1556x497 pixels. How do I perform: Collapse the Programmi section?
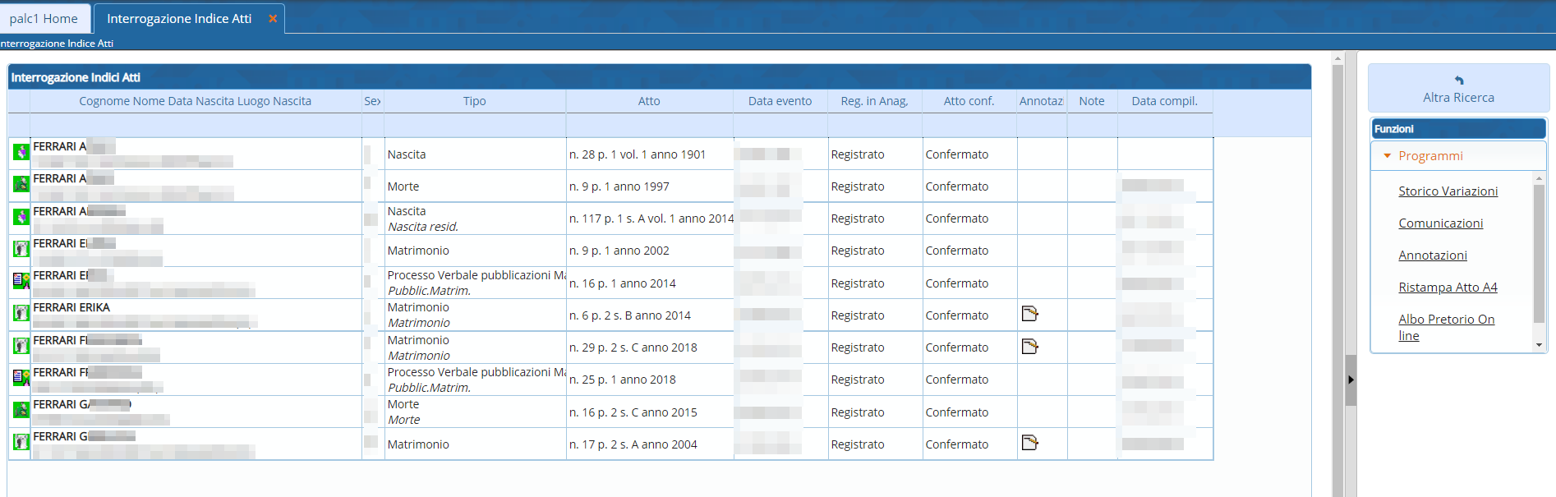[1388, 156]
